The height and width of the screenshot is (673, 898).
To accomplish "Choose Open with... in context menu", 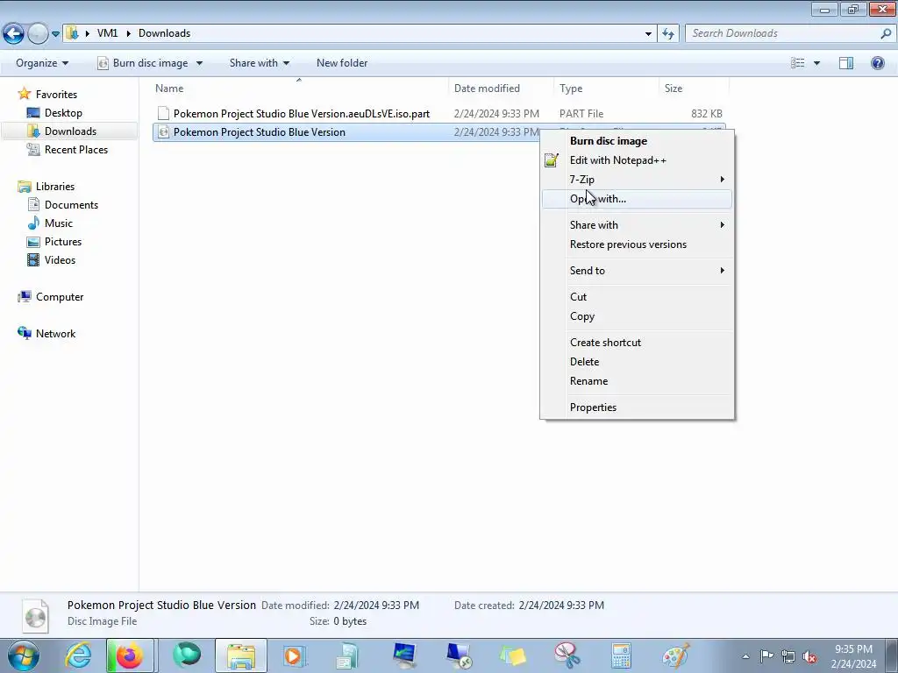I will tap(637, 199).
